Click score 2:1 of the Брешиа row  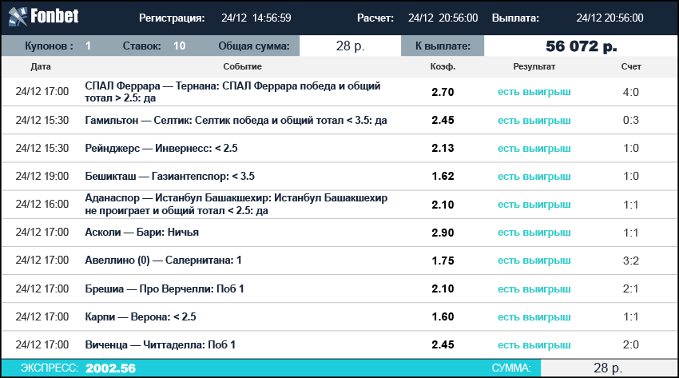631,288
